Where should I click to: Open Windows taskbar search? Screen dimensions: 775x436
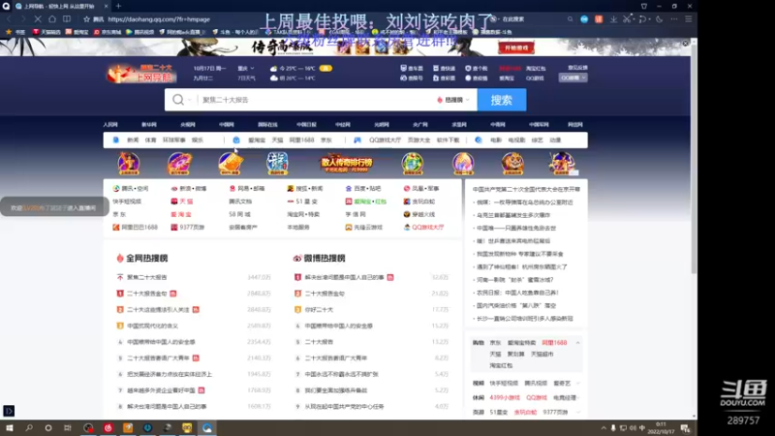click(29, 427)
